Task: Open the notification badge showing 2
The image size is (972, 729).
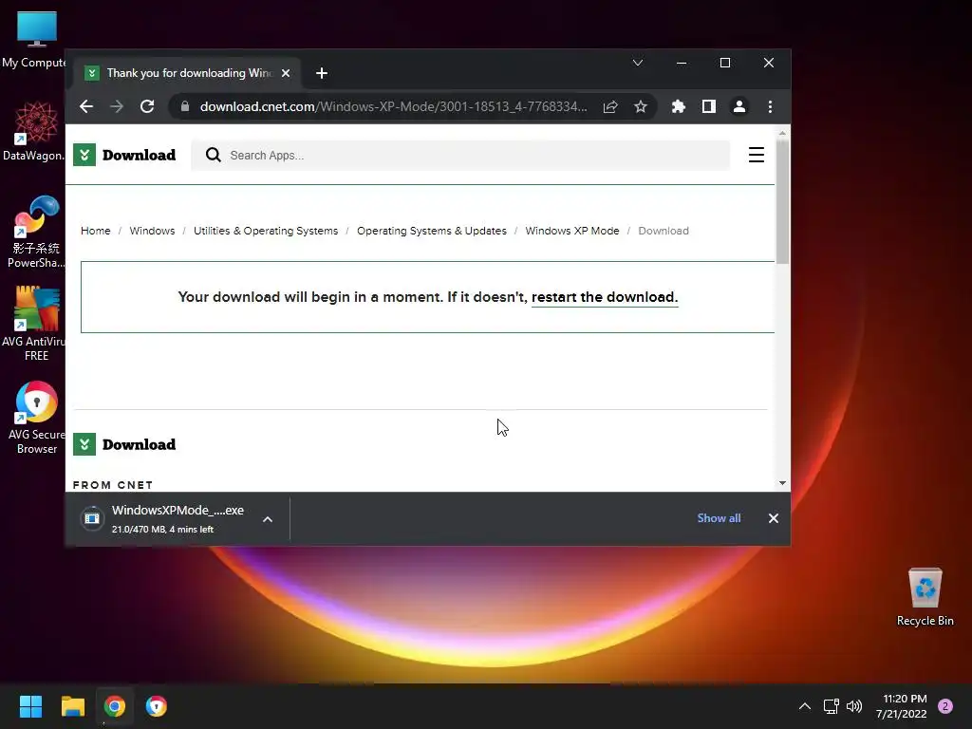Action: 945,706
